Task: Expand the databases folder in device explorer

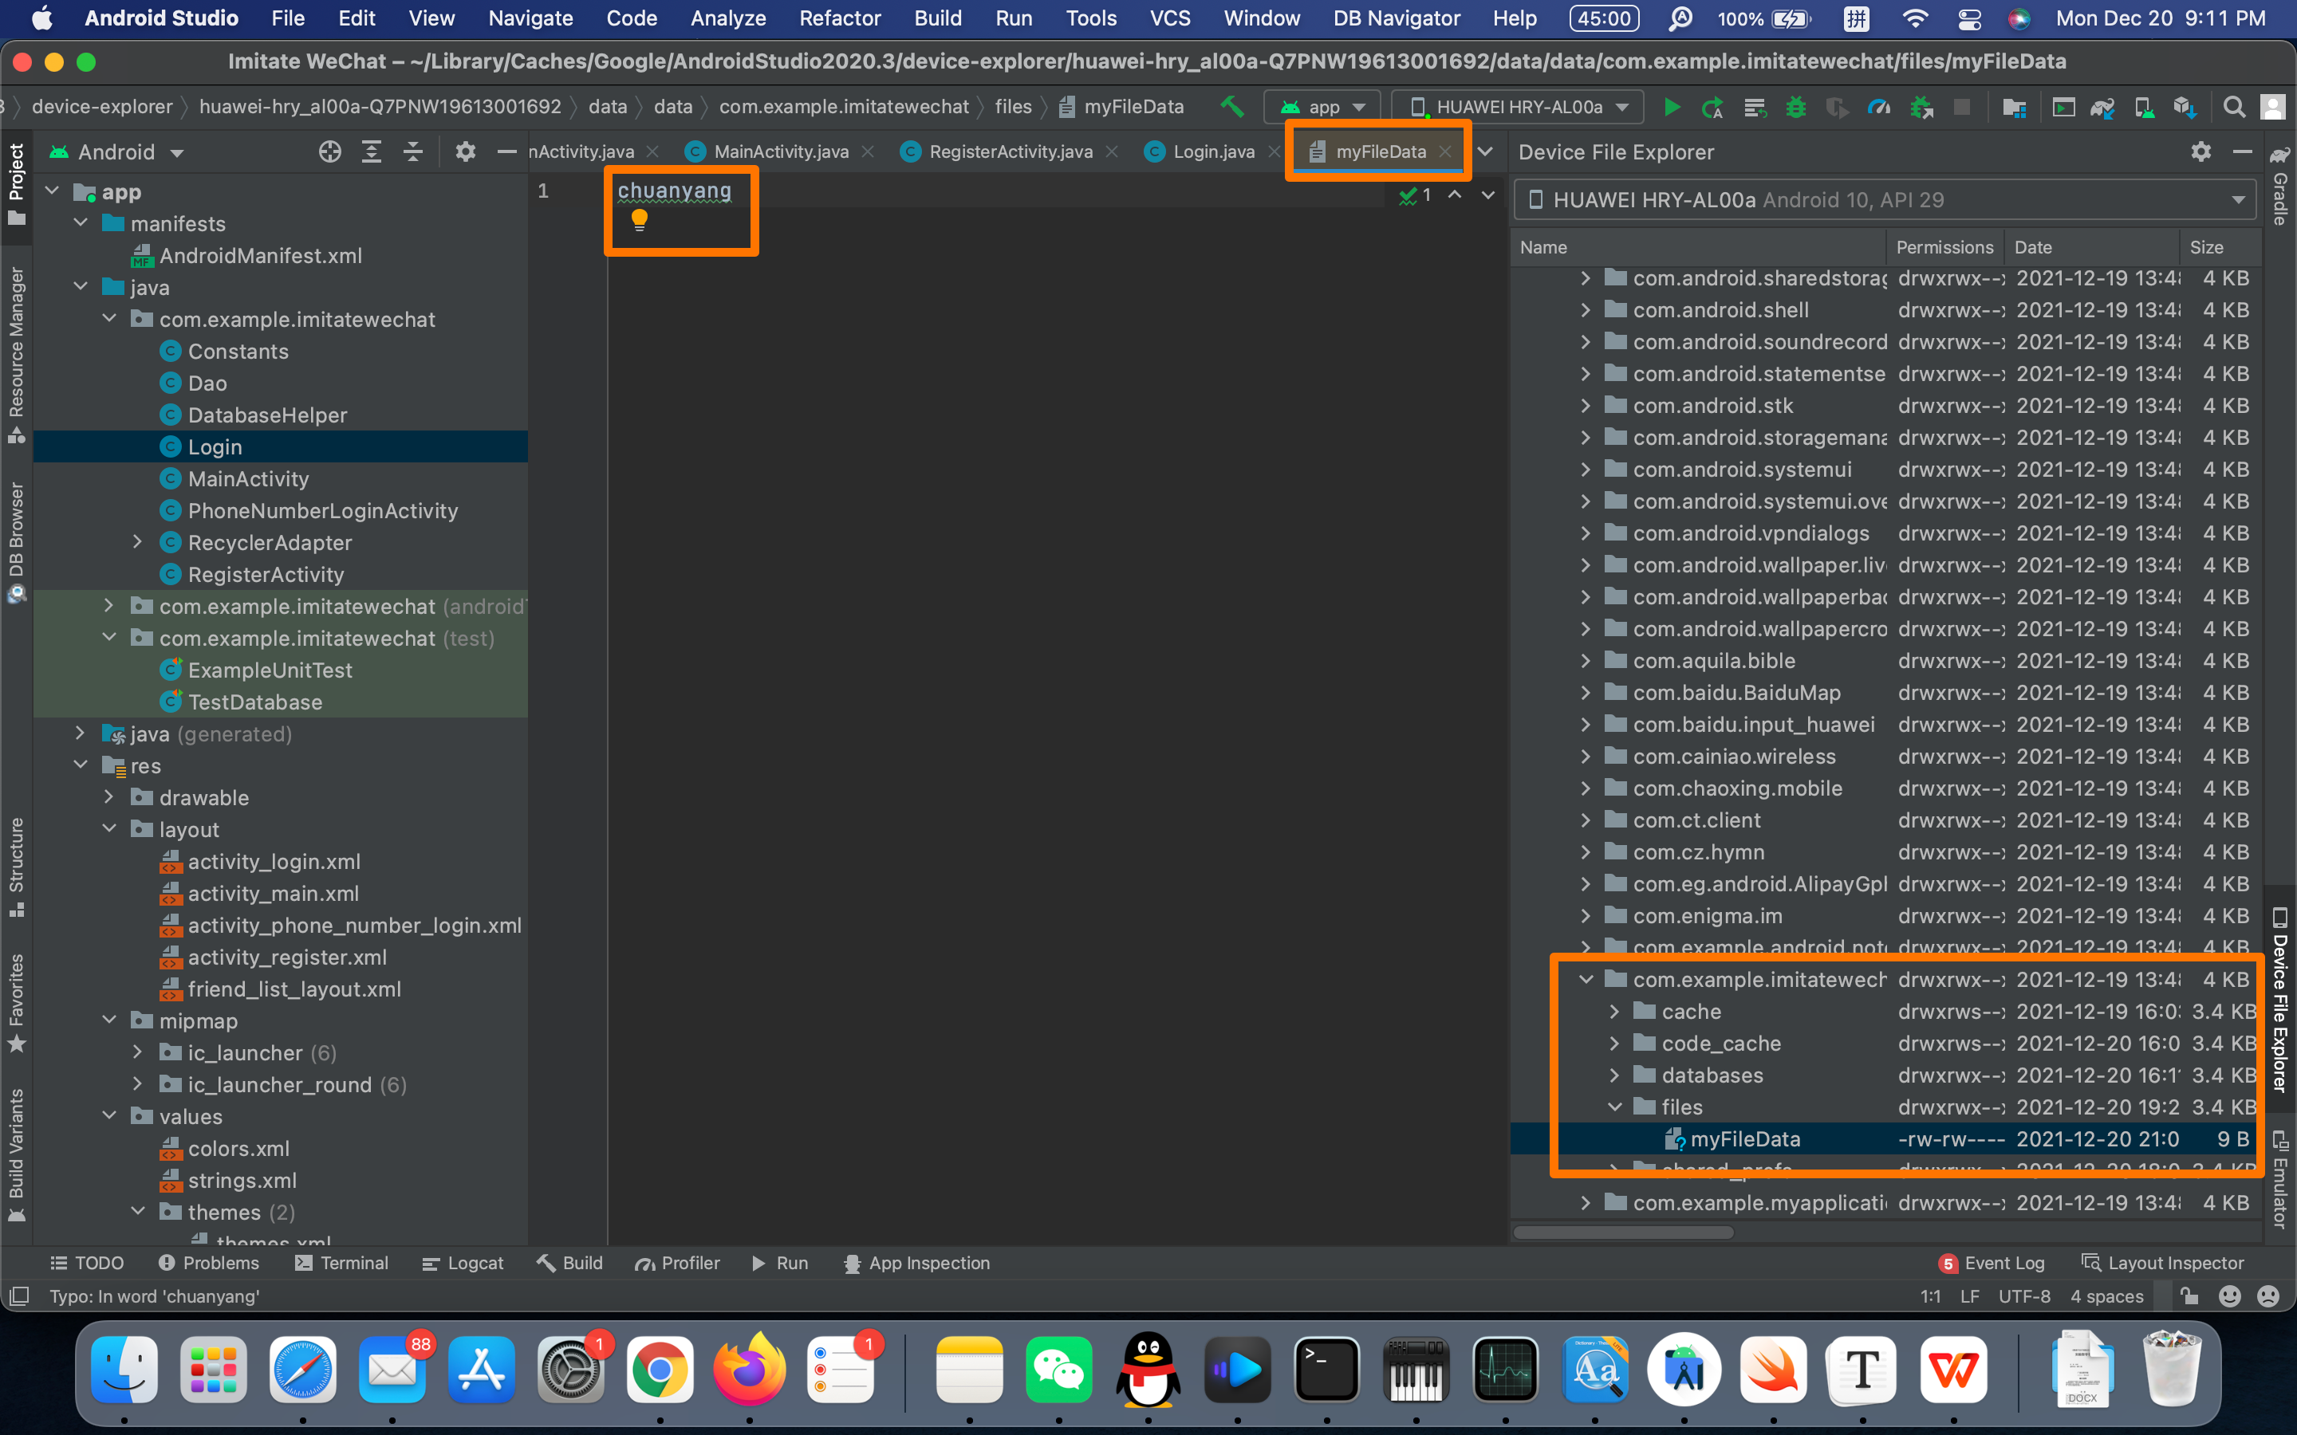Action: pos(1614,1075)
